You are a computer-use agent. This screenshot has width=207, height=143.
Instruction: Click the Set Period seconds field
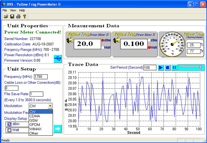click(150, 68)
